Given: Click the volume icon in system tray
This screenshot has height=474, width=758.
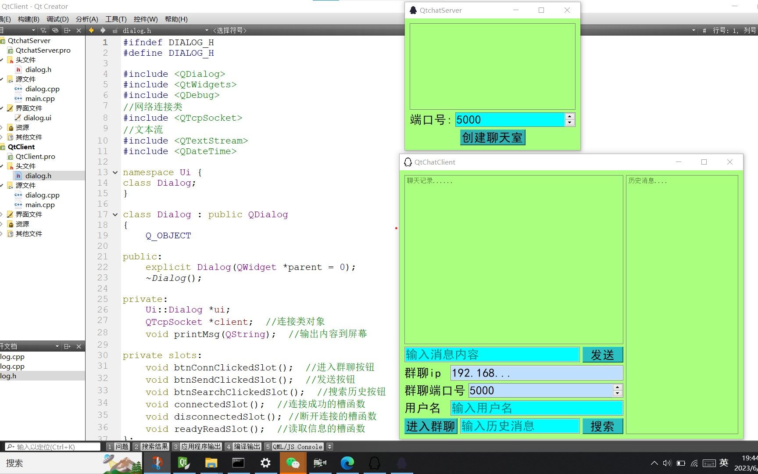Looking at the screenshot, I should [x=667, y=463].
